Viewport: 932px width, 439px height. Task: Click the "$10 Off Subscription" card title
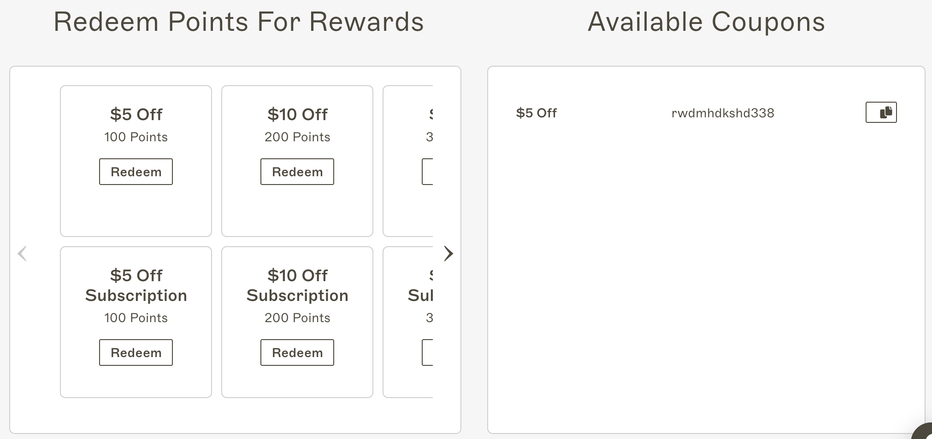coord(297,285)
